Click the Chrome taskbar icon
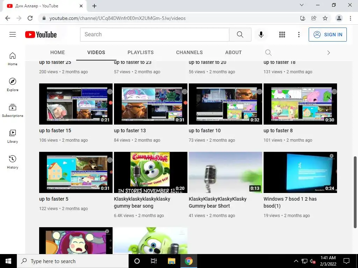The image size is (358, 268). tap(188, 261)
